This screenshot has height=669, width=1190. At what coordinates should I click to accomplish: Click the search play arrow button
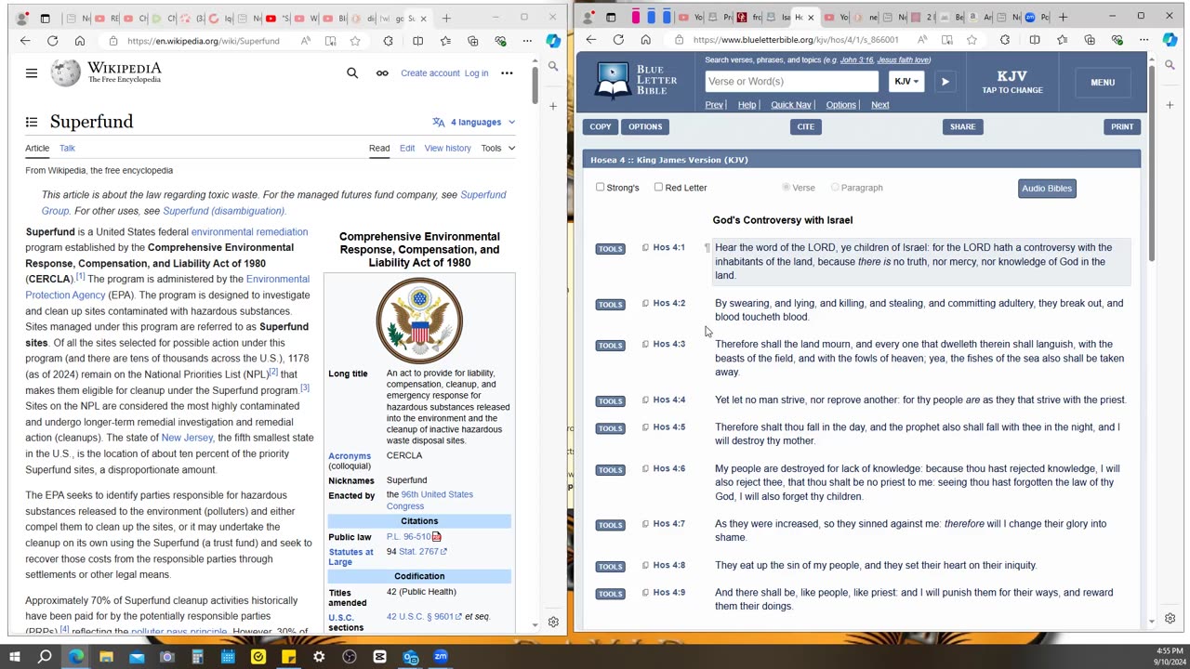945,82
